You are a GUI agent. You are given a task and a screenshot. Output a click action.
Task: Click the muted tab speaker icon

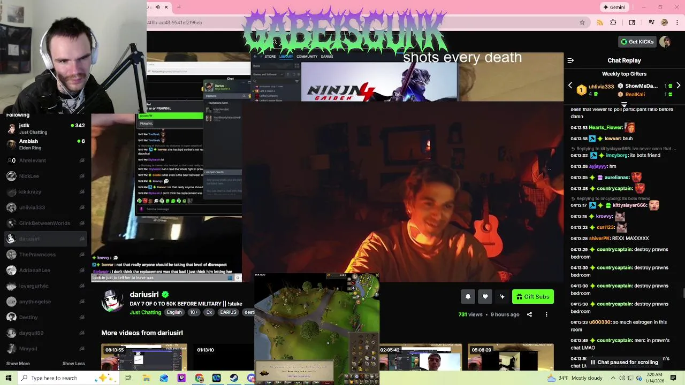[157, 7]
